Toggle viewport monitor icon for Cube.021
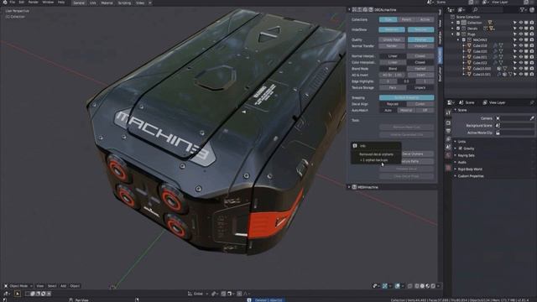 coord(526,57)
